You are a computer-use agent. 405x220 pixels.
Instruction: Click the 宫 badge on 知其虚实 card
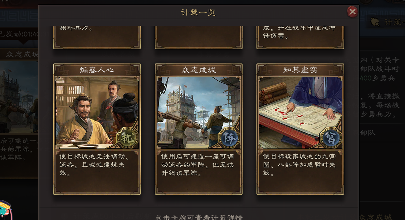[331, 138]
